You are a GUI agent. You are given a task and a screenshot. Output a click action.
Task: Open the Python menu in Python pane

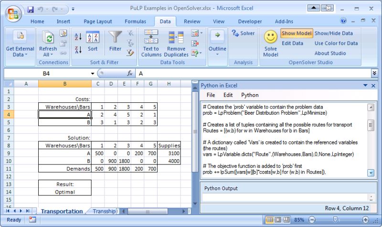coord(250,95)
